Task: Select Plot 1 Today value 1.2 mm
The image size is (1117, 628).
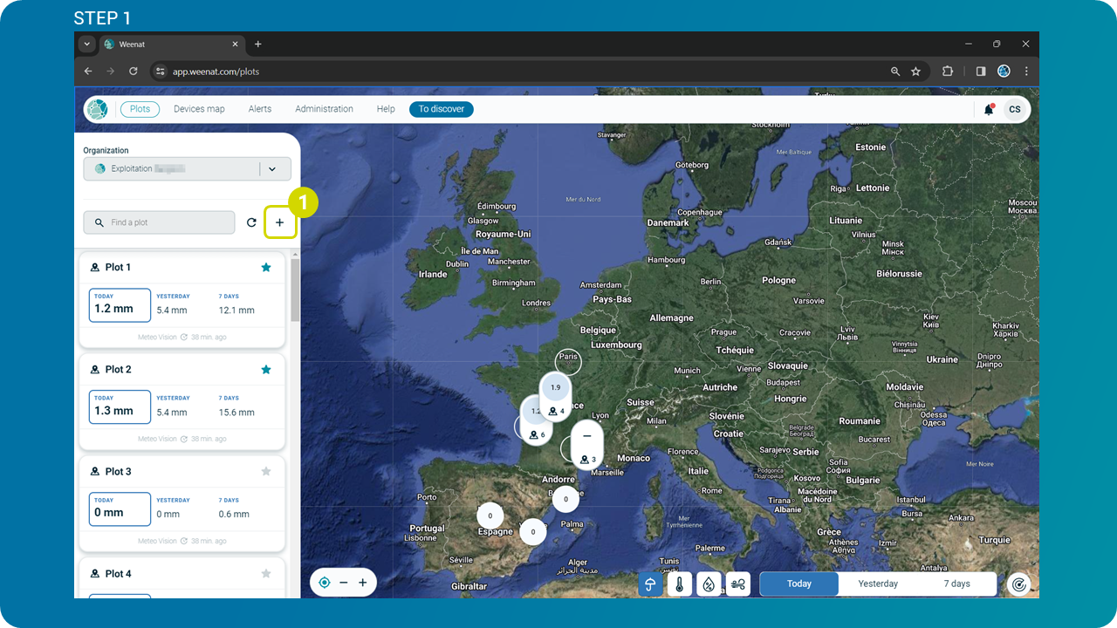Action: point(120,306)
